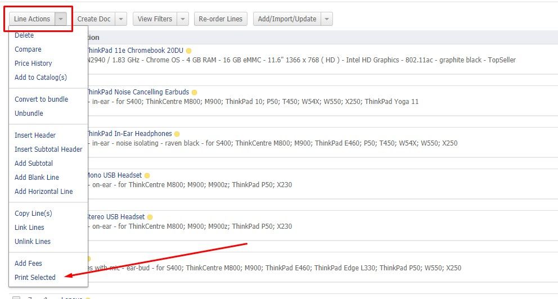Expand the View Filters dropdown arrow
Screen dimensions: 558x299
182,19
